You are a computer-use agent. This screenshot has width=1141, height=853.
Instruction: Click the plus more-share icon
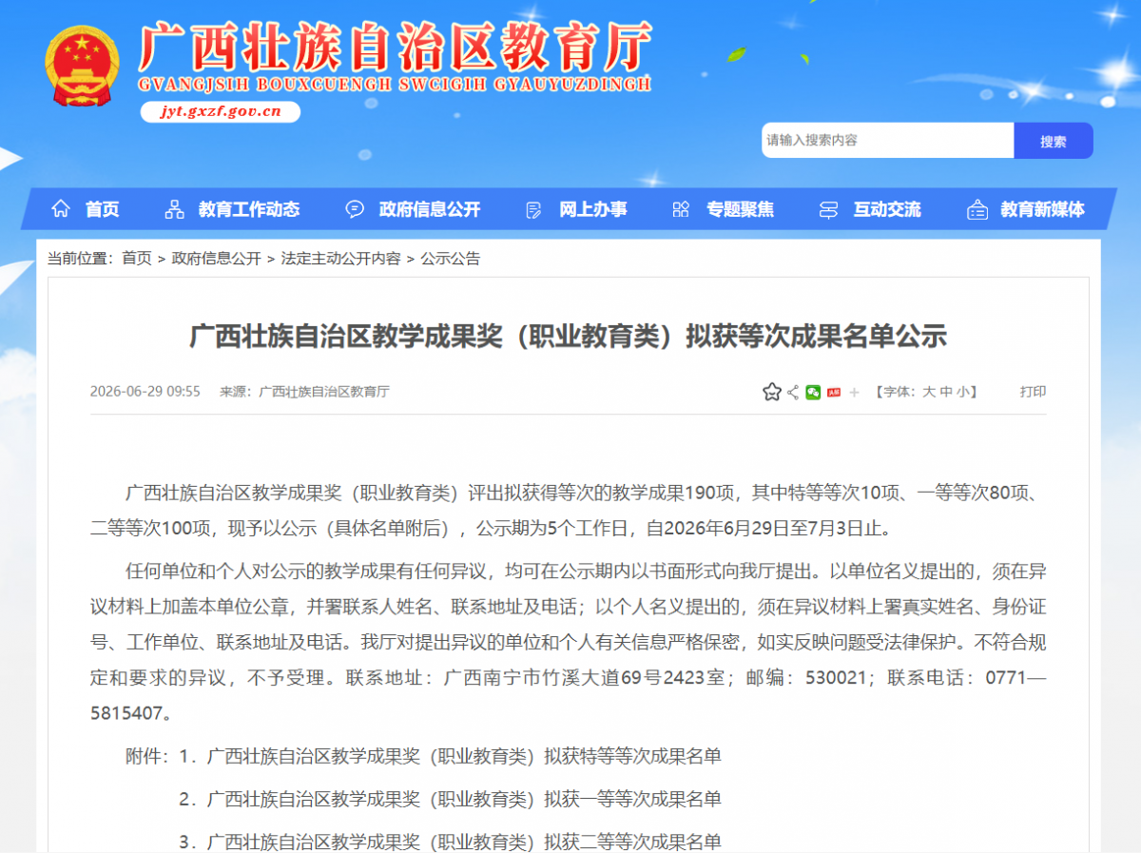point(854,392)
